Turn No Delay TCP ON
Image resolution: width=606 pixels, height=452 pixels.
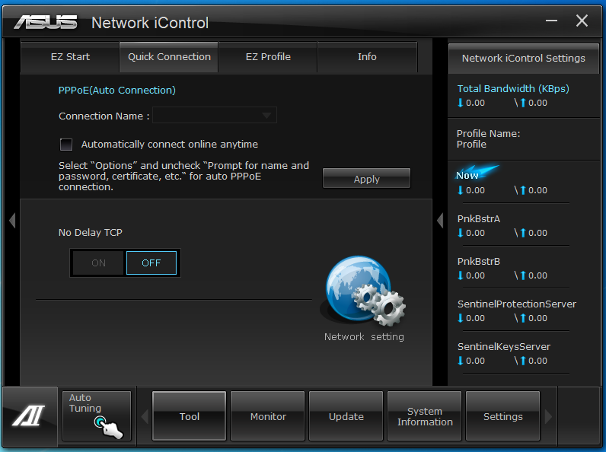tap(98, 263)
